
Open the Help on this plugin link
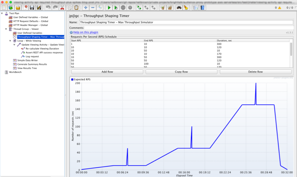[x=86, y=32]
